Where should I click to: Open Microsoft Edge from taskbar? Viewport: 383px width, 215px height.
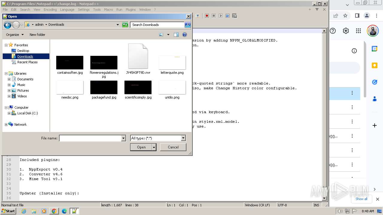[x=64, y=211]
